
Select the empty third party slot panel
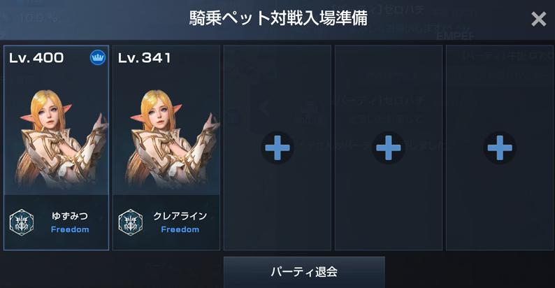pyautogui.click(x=277, y=147)
